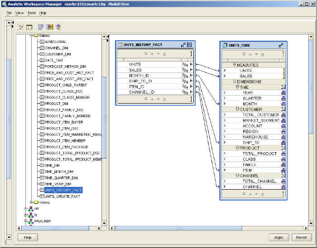Collapse the MEASURES group in UNITS_CUBE
This screenshot has height=248, width=317.
[x=235, y=65]
